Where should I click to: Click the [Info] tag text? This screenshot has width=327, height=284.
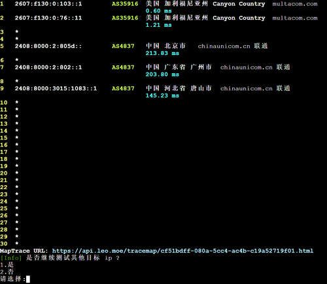tap(11, 258)
